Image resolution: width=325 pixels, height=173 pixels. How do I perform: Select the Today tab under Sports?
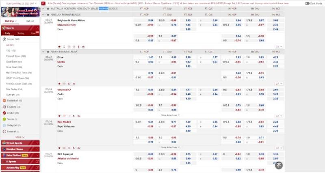pyautogui.click(x=21, y=33)
